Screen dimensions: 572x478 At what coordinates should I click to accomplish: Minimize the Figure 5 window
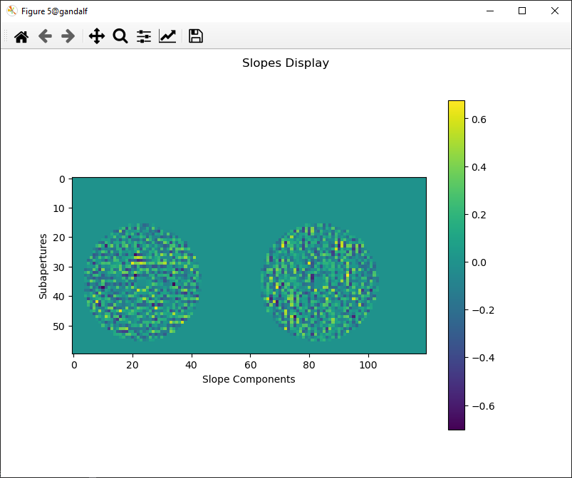(x=490, y=11)
